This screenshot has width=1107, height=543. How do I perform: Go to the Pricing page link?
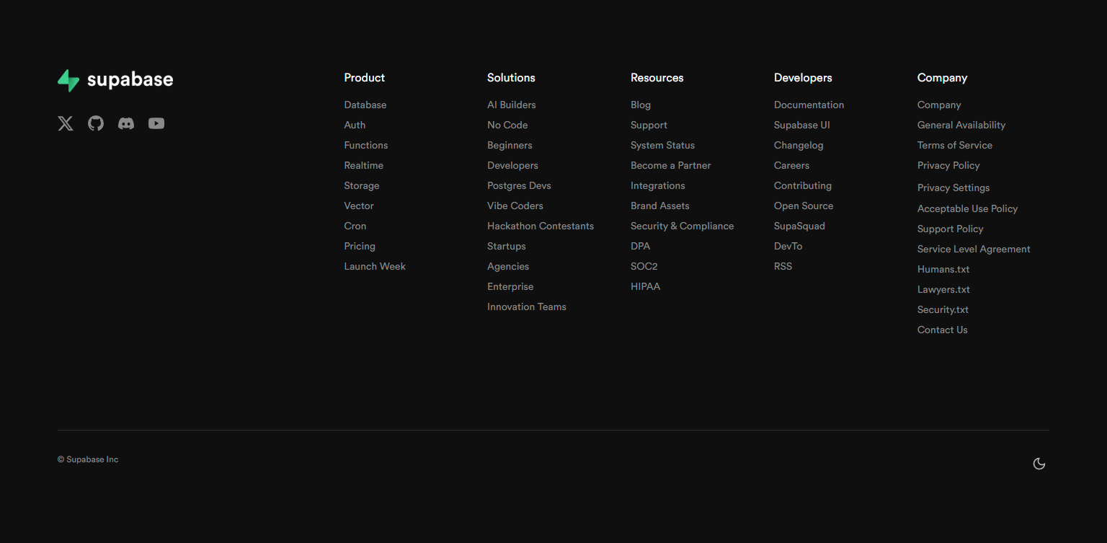tap(360, 246)
